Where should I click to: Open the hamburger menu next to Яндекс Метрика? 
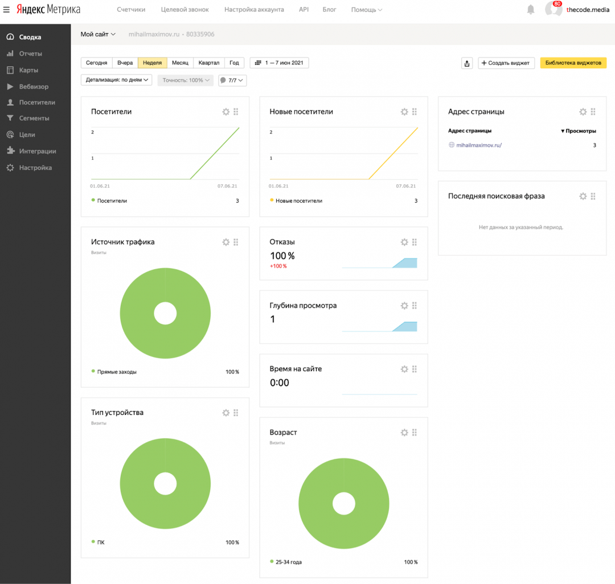click(x=7, y=10)
